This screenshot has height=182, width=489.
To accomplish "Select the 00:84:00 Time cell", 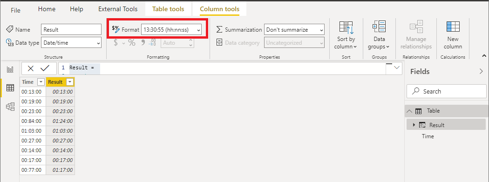I will click(x=33, y=121).
